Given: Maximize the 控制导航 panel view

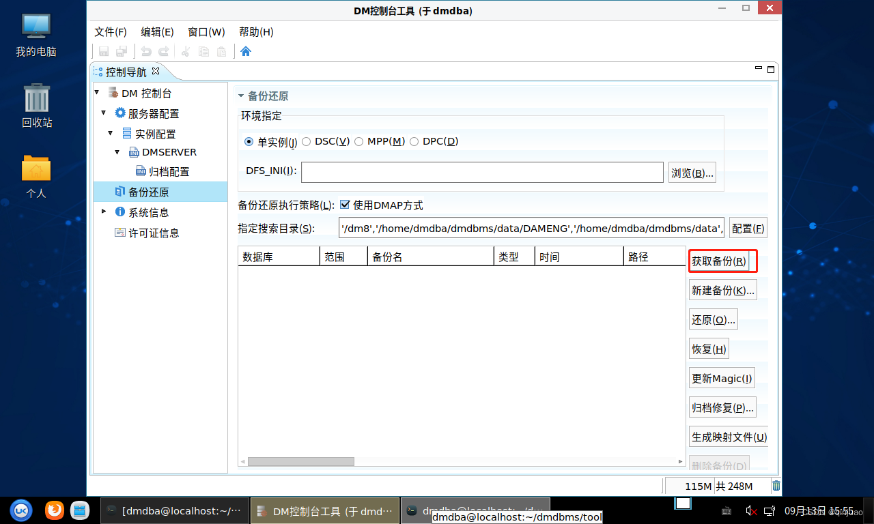Looking at the screenshot, I should 771,69.
